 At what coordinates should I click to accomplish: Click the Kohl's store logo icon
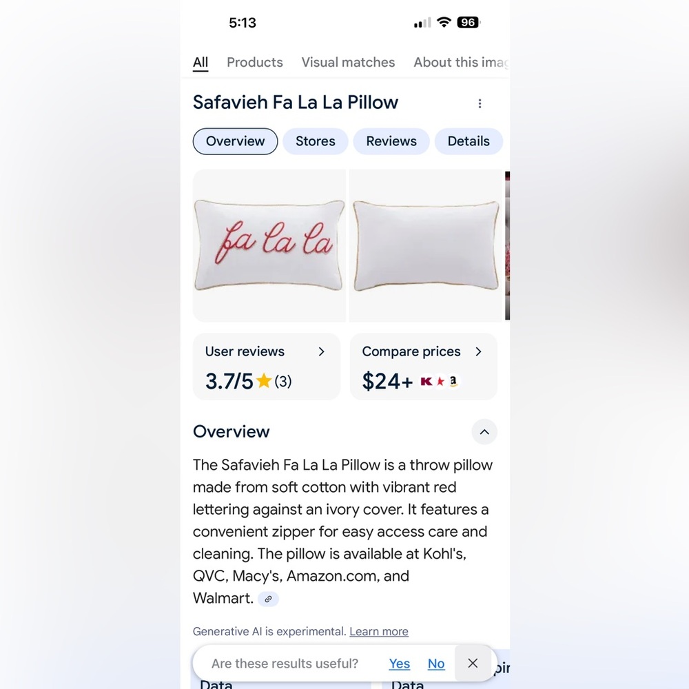(x=426, y=381)
